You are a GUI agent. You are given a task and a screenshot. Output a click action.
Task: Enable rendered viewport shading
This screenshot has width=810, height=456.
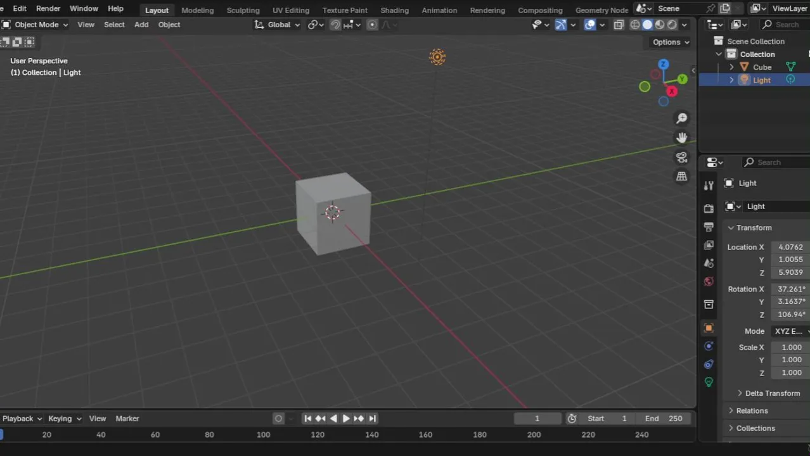672,25
